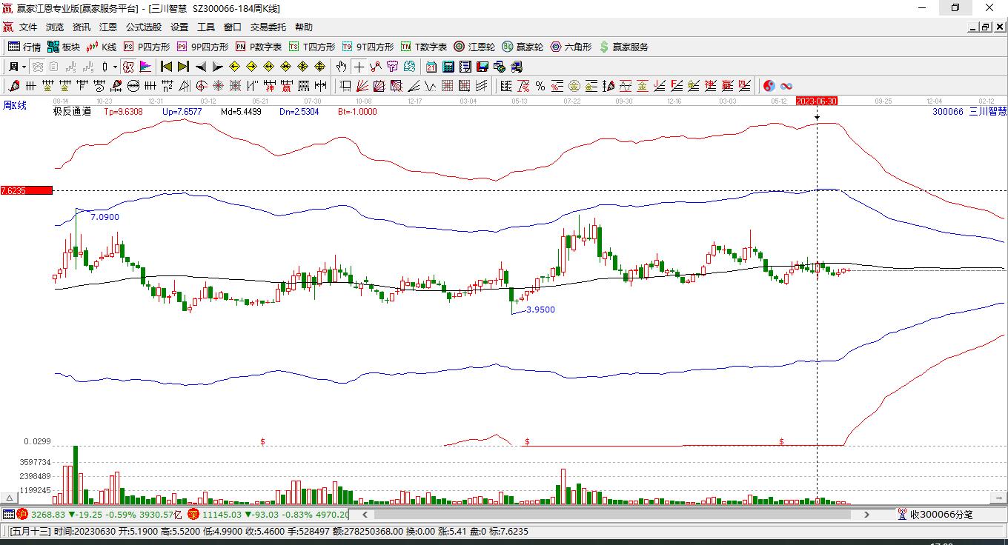This screenshot has width=1008, height=545.
Task: Open the calendar icon in toolbar
Action: 431,67
